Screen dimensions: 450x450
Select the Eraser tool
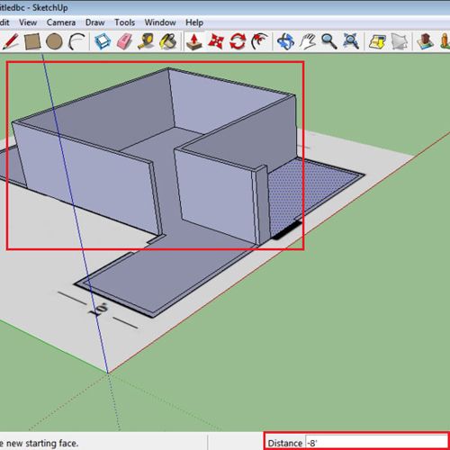124,41
